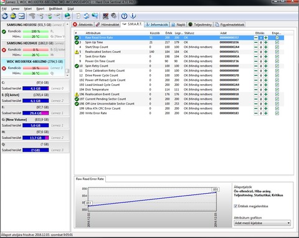Open help via the blue question mark icon
Image resolution: width=299 pixels, height=238 pixels.
124,16
